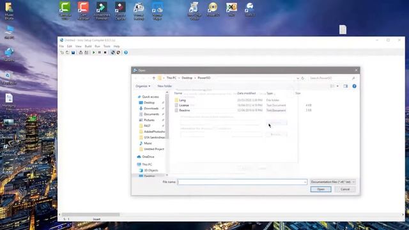The width and height of the screenshot is (409, 230).
Task: Select OneDrive in navigation pane
Action: point(148,157)
